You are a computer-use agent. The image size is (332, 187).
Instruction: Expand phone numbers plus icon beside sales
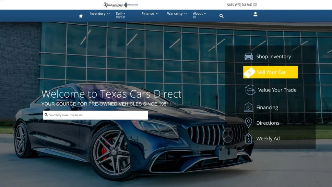[x=255, y=5]
